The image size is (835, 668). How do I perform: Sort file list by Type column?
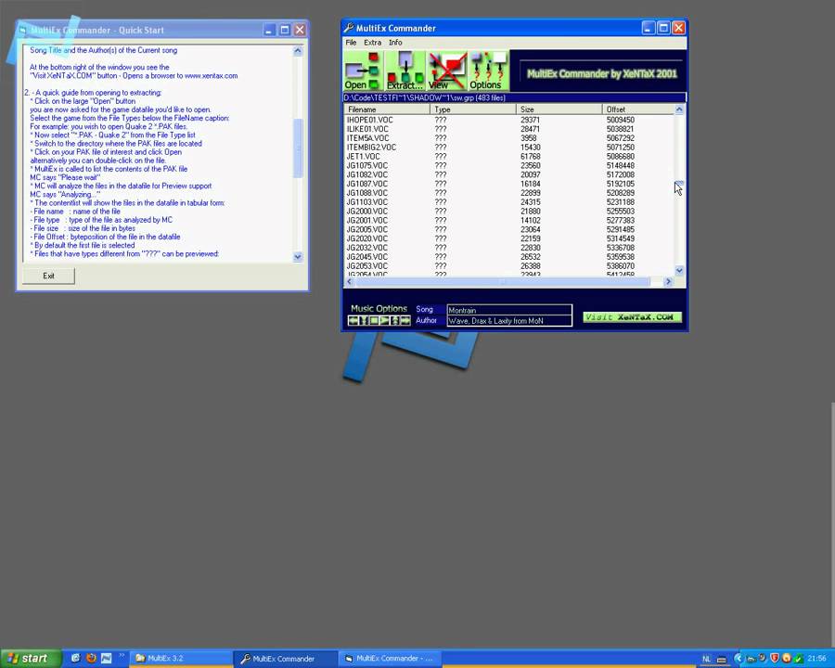pyautogui.click(x=473, y=109)
